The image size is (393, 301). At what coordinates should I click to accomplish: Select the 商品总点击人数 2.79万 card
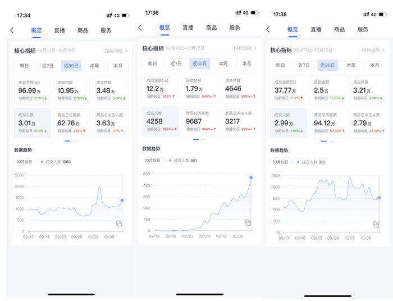click(367, 123)
